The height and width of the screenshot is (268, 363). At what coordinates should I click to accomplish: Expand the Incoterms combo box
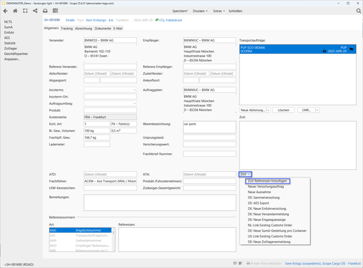pyautogui.click(x=134, y=90)
